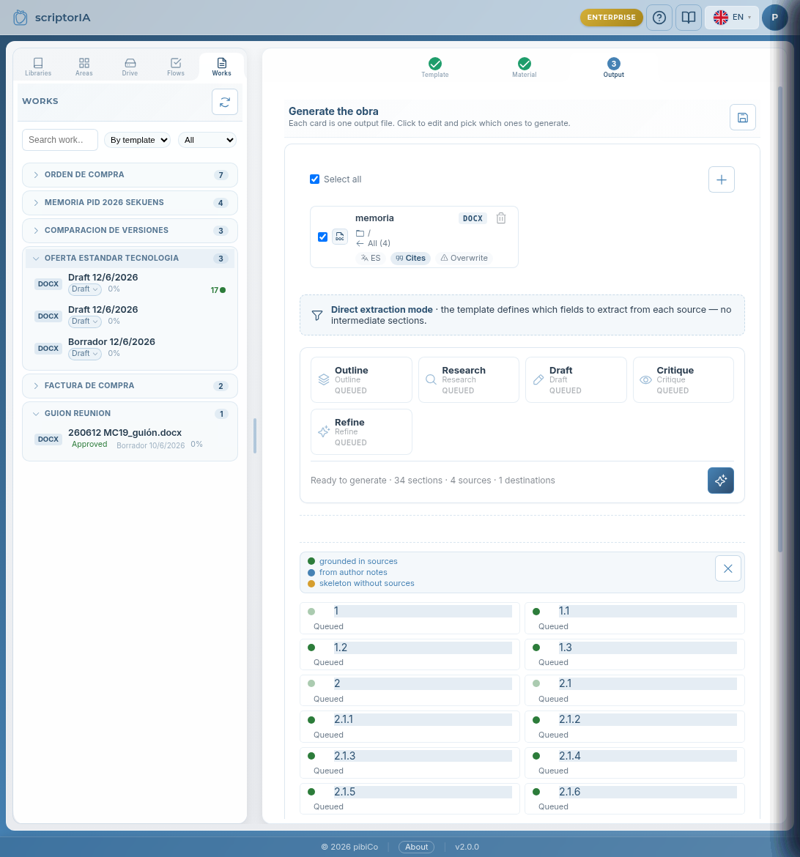
Task: Click the Critique stage card
Action: coord(683,380)
